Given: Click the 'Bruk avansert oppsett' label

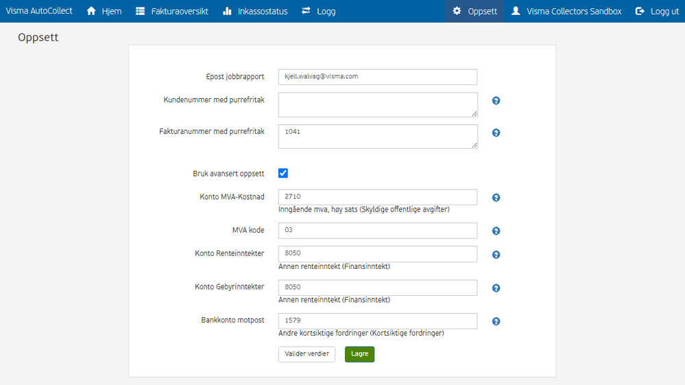Looking at the screenshot, I should (228, 174).
